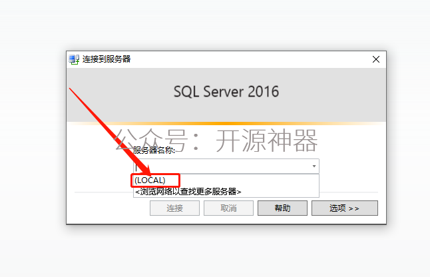Screen dimensions: 430x277
Task: Expand options with 选项 >> button
Action: [345, 208]
